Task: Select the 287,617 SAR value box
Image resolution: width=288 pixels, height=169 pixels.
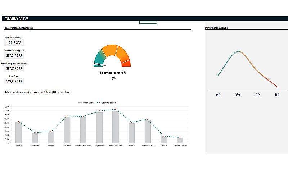Action: click(14, 55)
